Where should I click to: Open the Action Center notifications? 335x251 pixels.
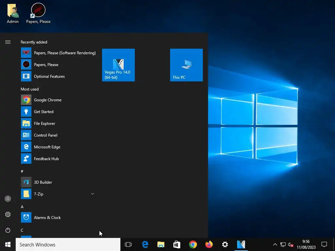coord(324,244)
